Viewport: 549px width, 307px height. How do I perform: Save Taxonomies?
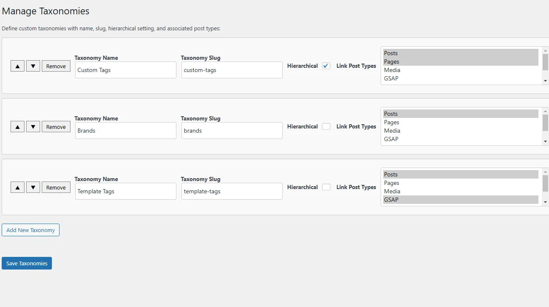point(27,263)
